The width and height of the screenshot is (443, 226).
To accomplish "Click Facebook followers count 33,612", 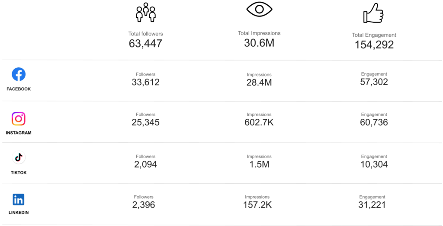I will [x=145, y=82].
